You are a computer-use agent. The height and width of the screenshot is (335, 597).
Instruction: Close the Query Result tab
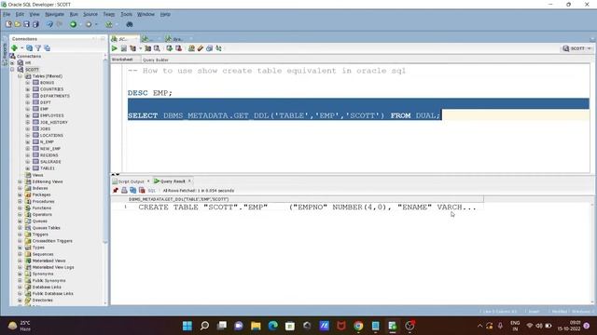[189, 181]
